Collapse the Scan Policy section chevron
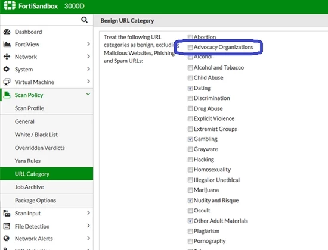 tap(88, 94)
